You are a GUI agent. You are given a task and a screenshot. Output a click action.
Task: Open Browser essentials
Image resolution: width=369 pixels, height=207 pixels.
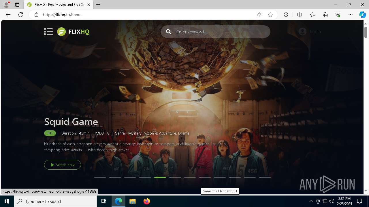338,15
